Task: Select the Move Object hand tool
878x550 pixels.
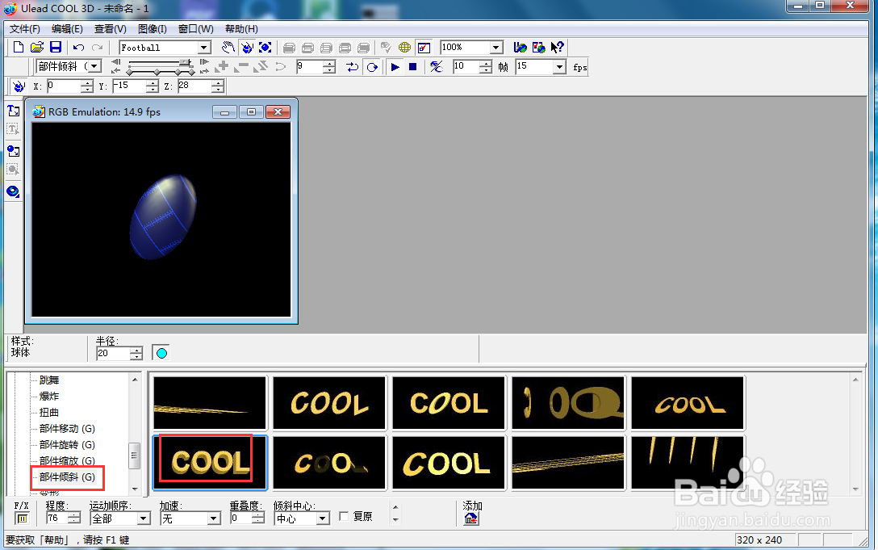Action: click(x=228, y=48)
